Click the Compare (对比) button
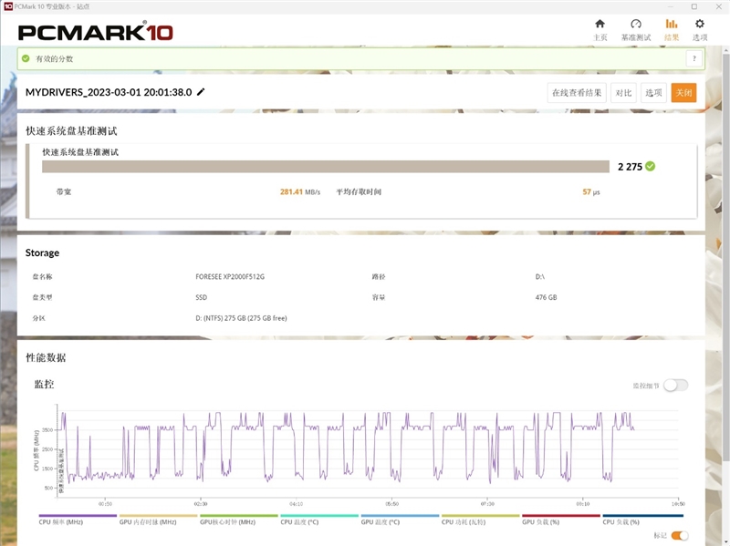 (623, 93)
